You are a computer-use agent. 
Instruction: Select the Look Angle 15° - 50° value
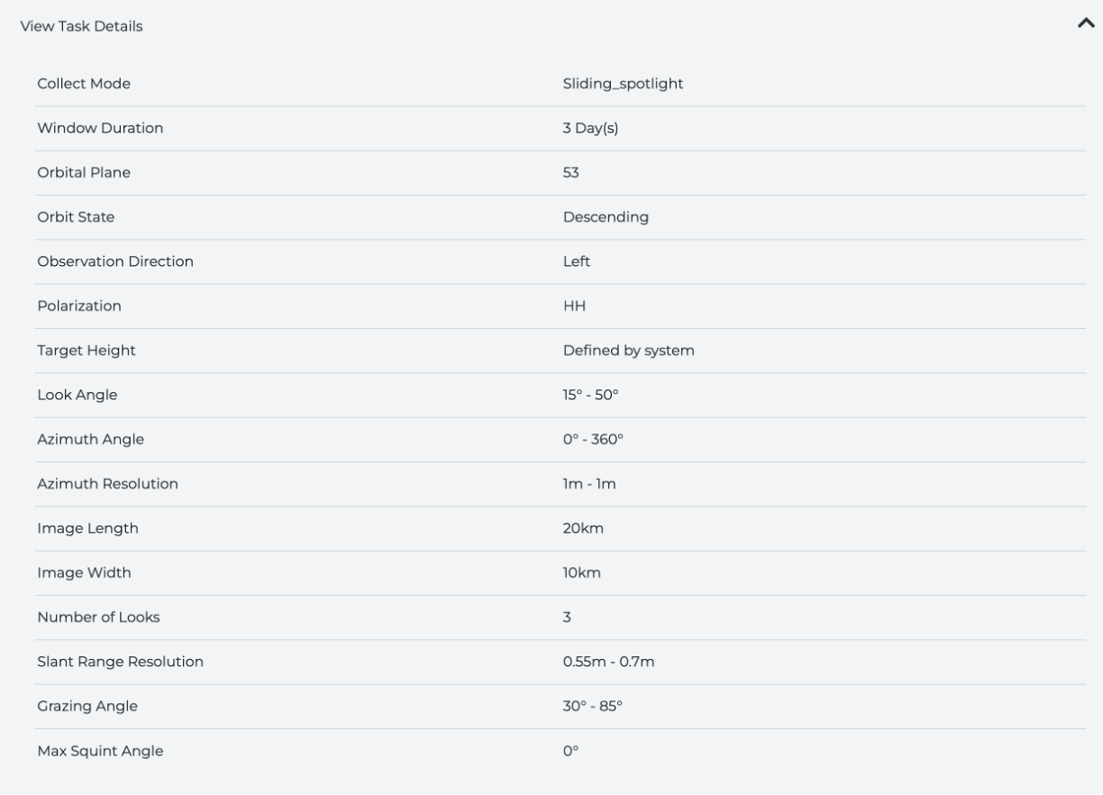[589, 395]
